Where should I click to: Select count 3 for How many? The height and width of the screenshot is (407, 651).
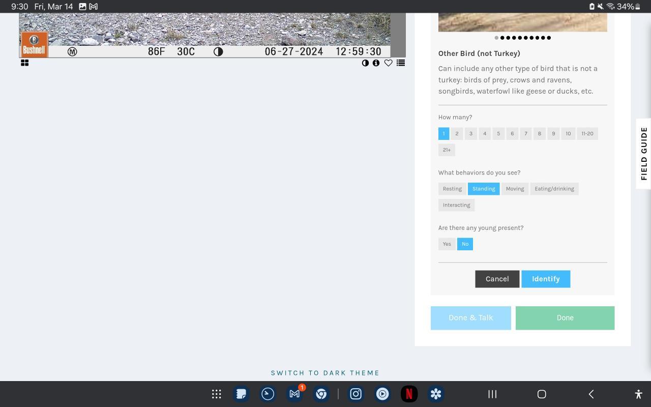point(471,134)
